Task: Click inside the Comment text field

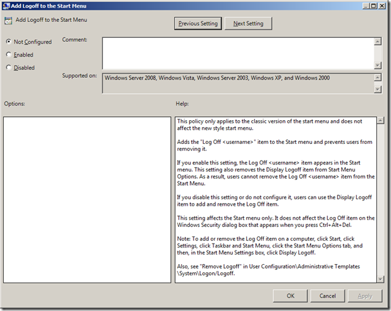Action: click(238, 53)
